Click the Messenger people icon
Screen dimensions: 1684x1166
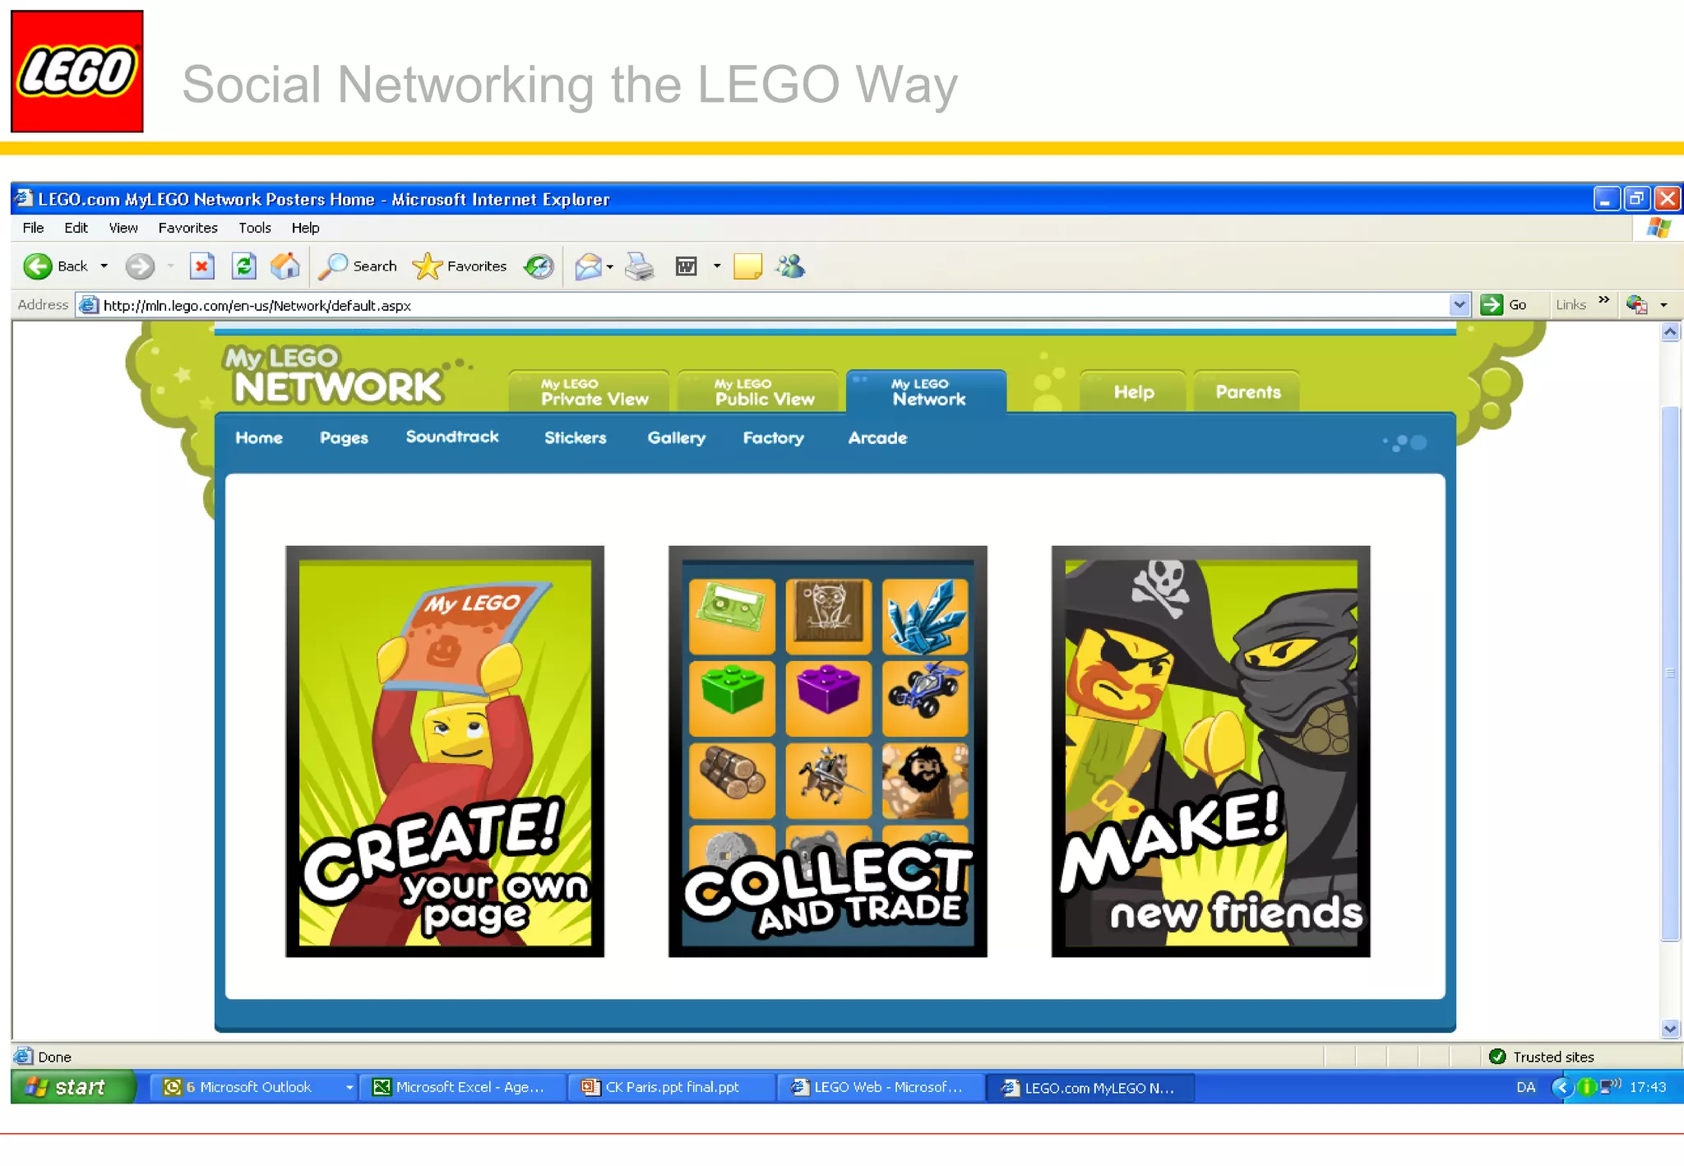pos(790,266)
